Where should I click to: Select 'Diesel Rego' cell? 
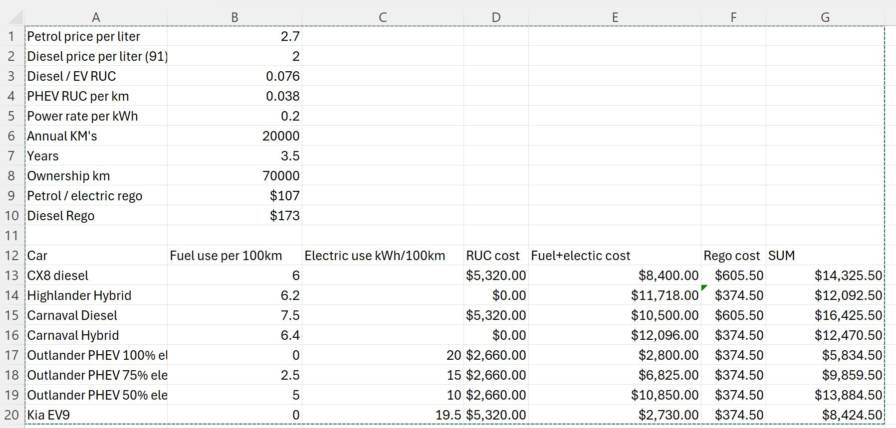click(x=96, y=216)
